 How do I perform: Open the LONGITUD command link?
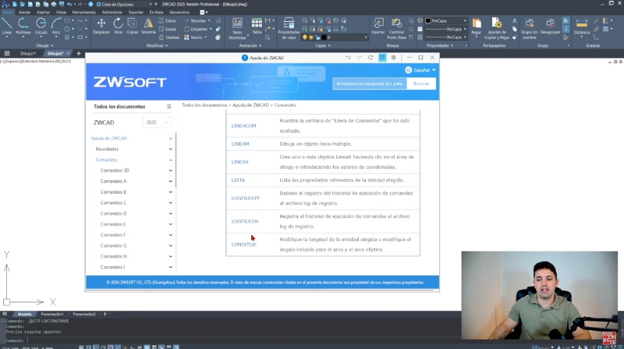click(243, 244)
